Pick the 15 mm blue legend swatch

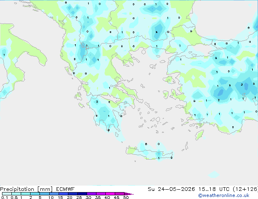click(x=63, y=194)
